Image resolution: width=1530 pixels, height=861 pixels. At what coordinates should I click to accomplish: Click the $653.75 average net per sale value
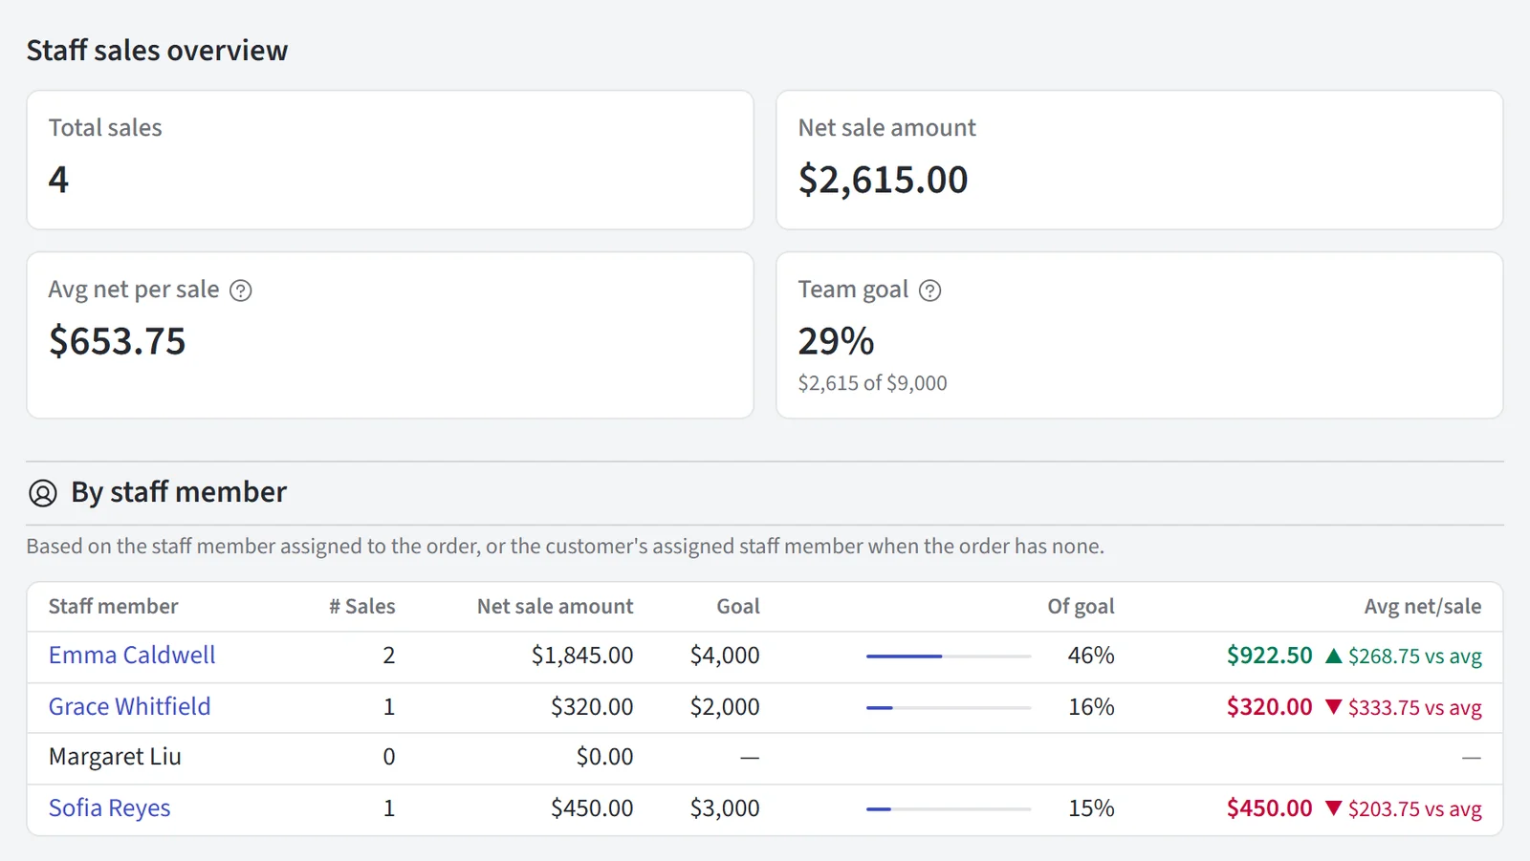point(118,341)
